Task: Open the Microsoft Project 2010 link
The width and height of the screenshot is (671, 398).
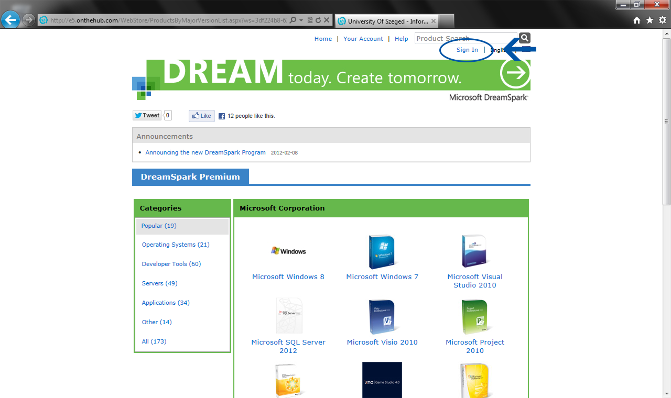Action: click(x=475, y=347)
